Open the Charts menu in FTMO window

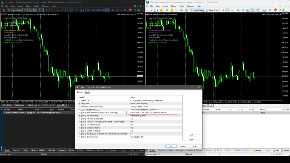28,6
